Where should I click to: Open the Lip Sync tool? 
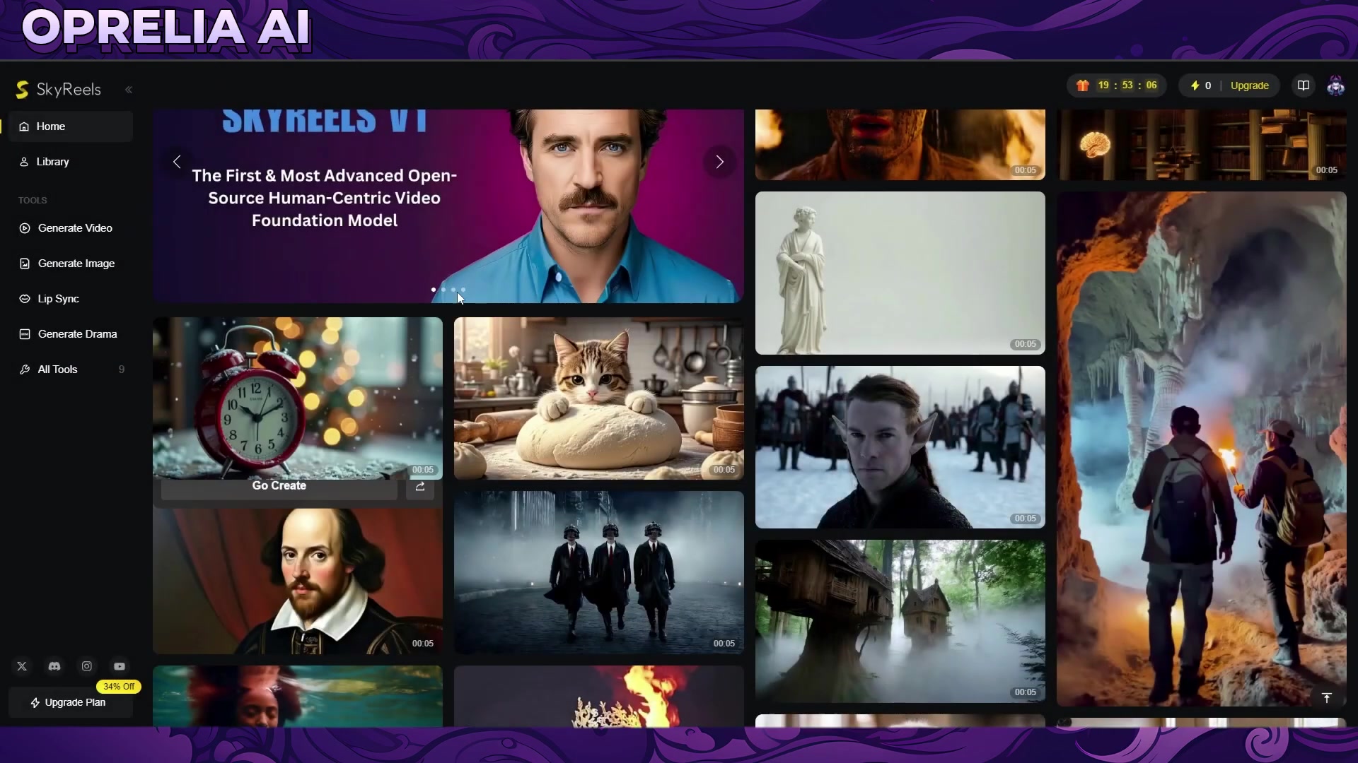coord(71,299)
